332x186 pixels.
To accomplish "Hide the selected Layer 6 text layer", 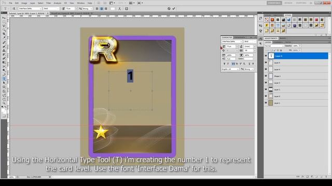I will pos(266,56).
